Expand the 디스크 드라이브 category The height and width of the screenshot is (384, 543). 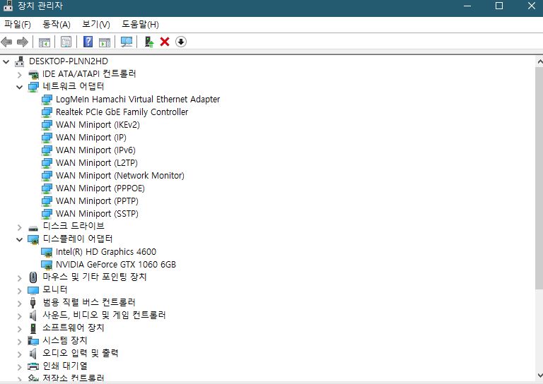pos(20,227)
